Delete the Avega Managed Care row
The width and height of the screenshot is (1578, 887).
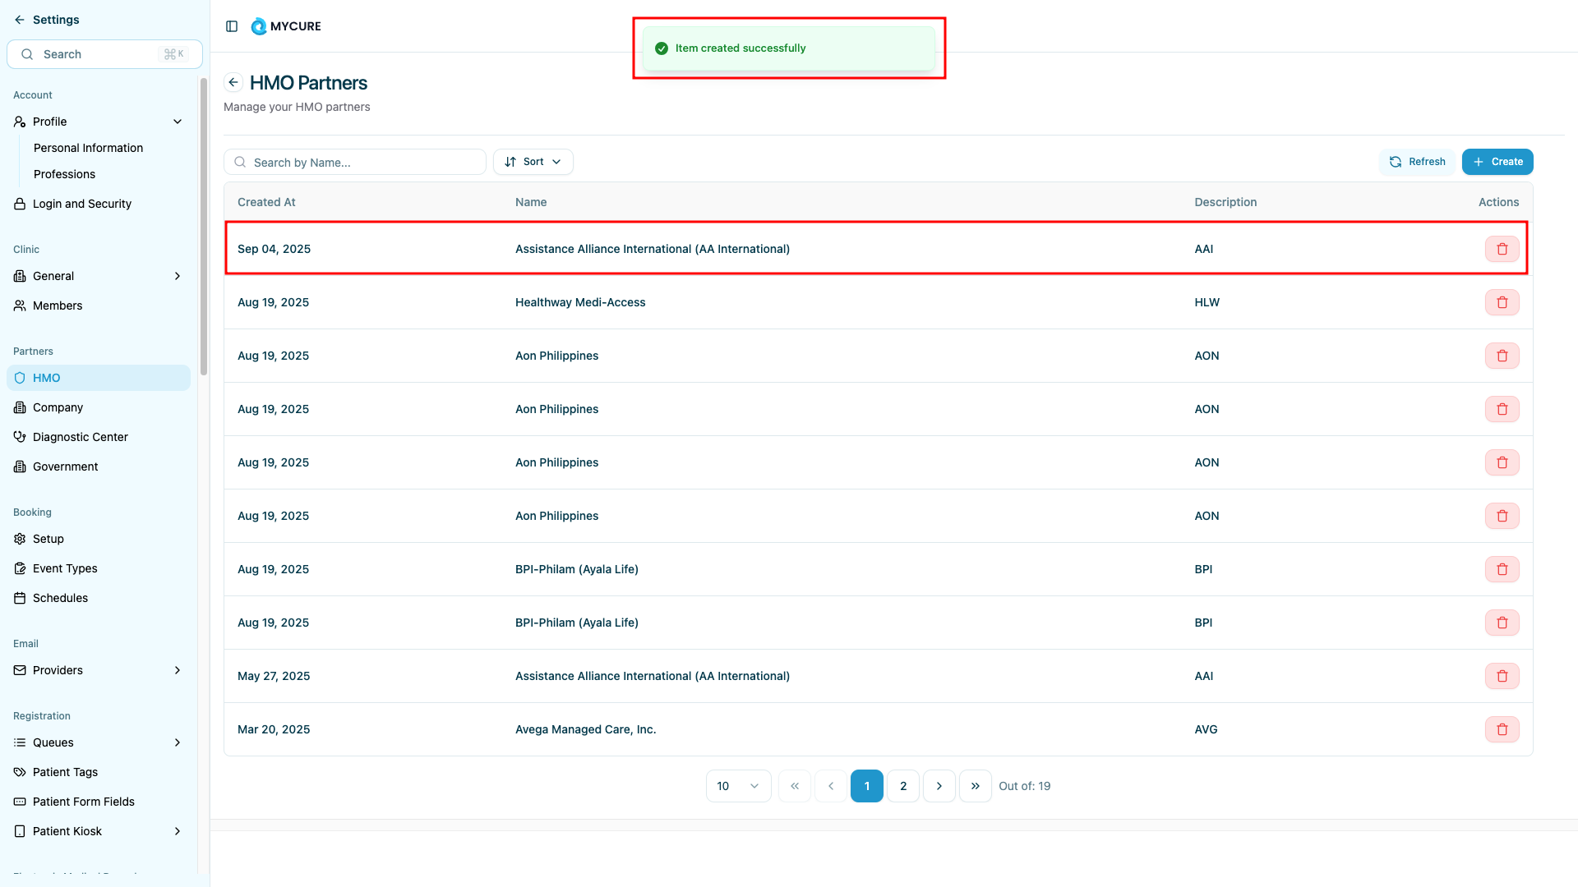pos(1502,729)
